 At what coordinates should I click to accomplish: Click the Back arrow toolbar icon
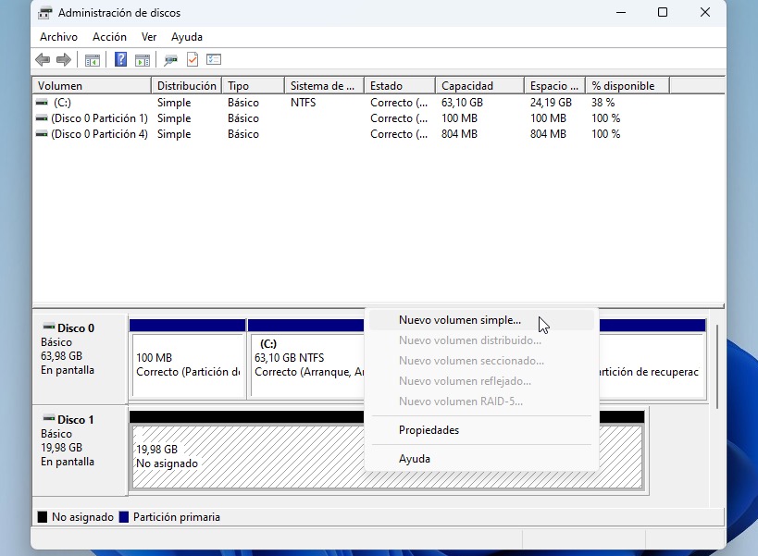[x=43, y=60]
